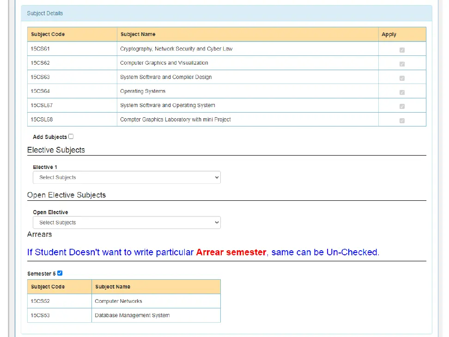Select the 15CS53 arrear code cell
The width and height of the screenshot is (449, 337).
pyautogui.click(x=59, y=315)
